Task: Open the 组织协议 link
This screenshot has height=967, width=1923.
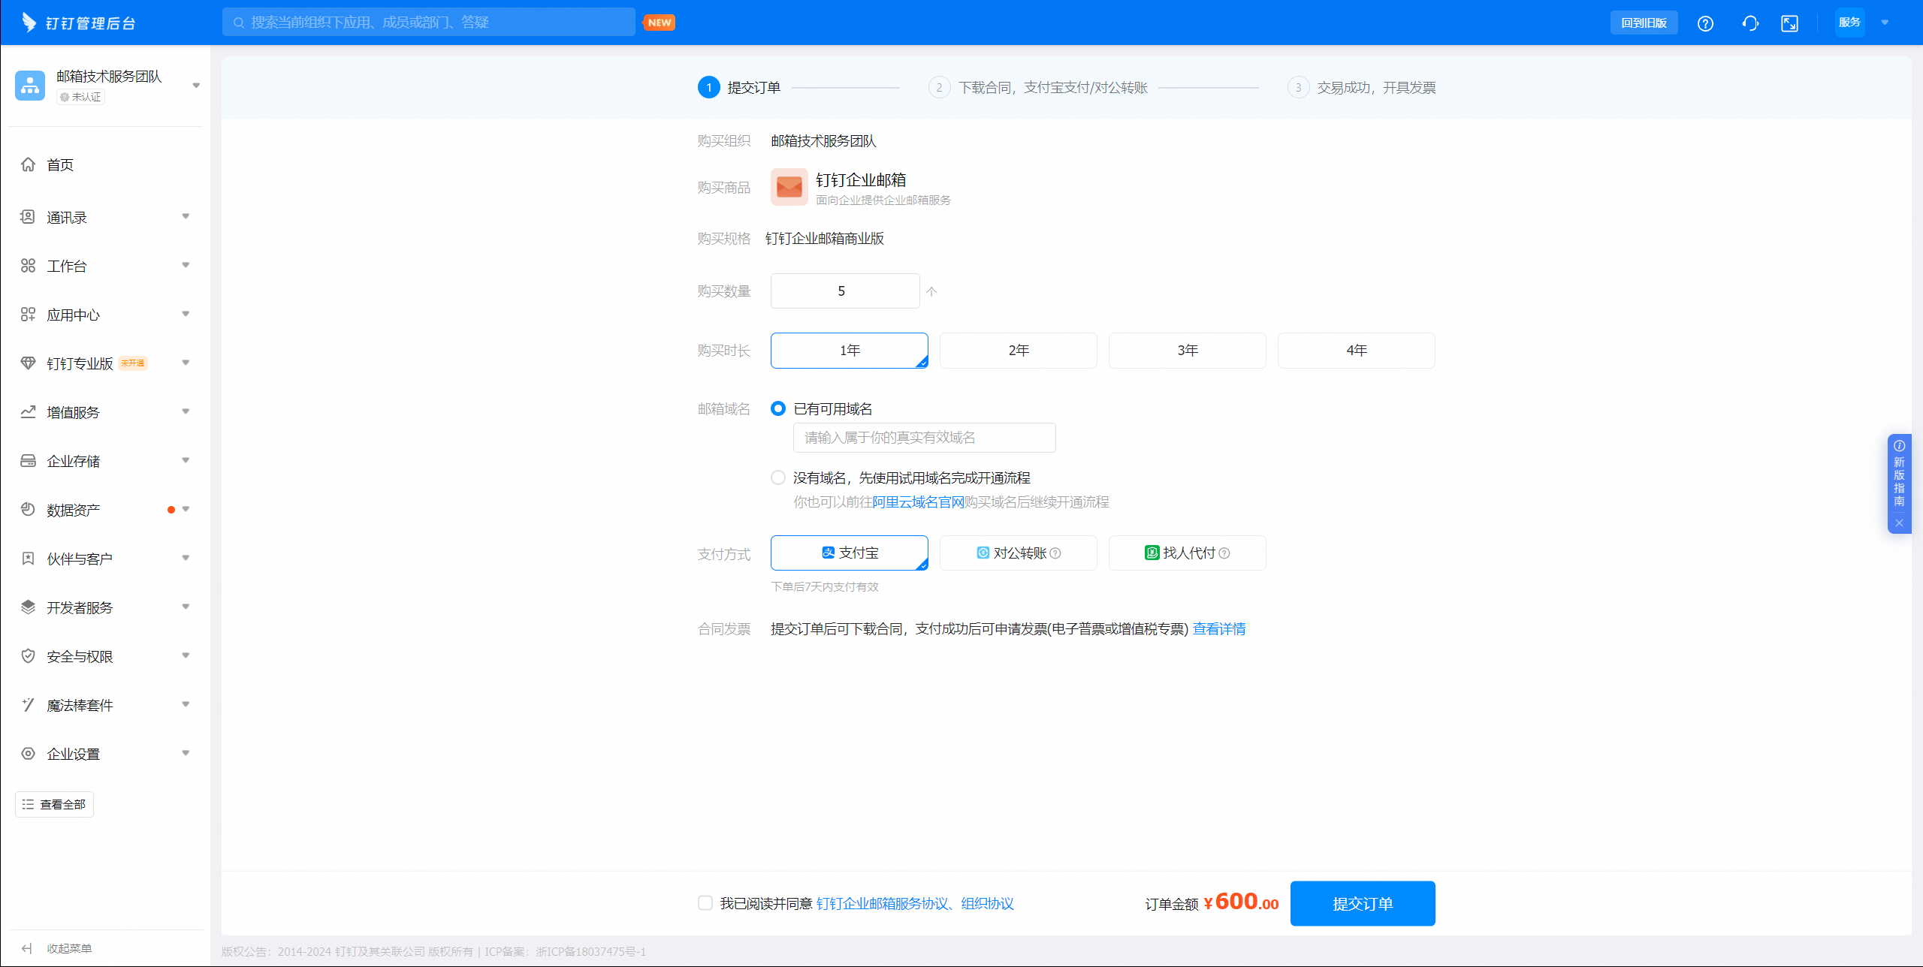Action: [x=988, y=904]
